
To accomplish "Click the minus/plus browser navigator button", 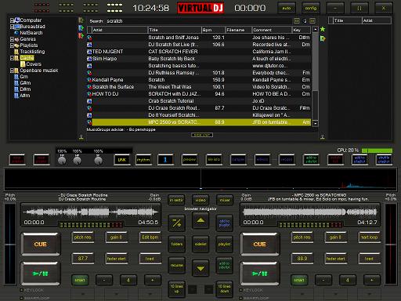I will pyautogui.click(x=177, y=223).
